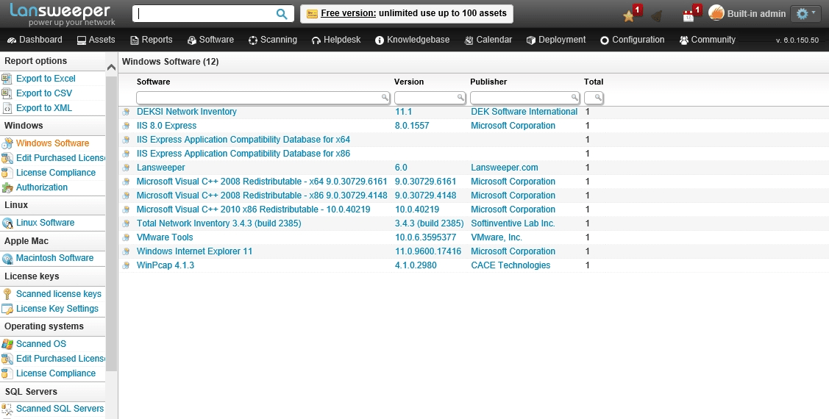Open the Macintosh Software link
829x419 pixels.
coord(55,258)
